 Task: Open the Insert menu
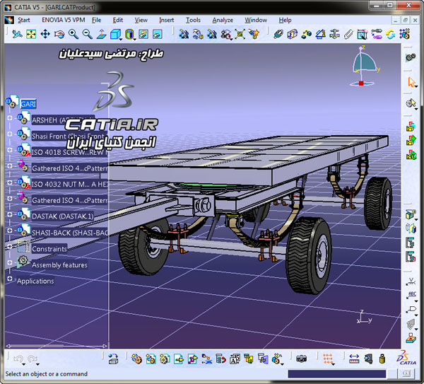tap(166, 20)
